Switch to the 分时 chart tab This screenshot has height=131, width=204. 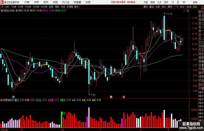click(7, 7)
